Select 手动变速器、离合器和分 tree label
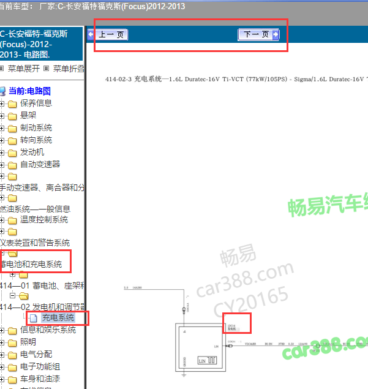This screenshot has width=368, height=389. point(42,187)
